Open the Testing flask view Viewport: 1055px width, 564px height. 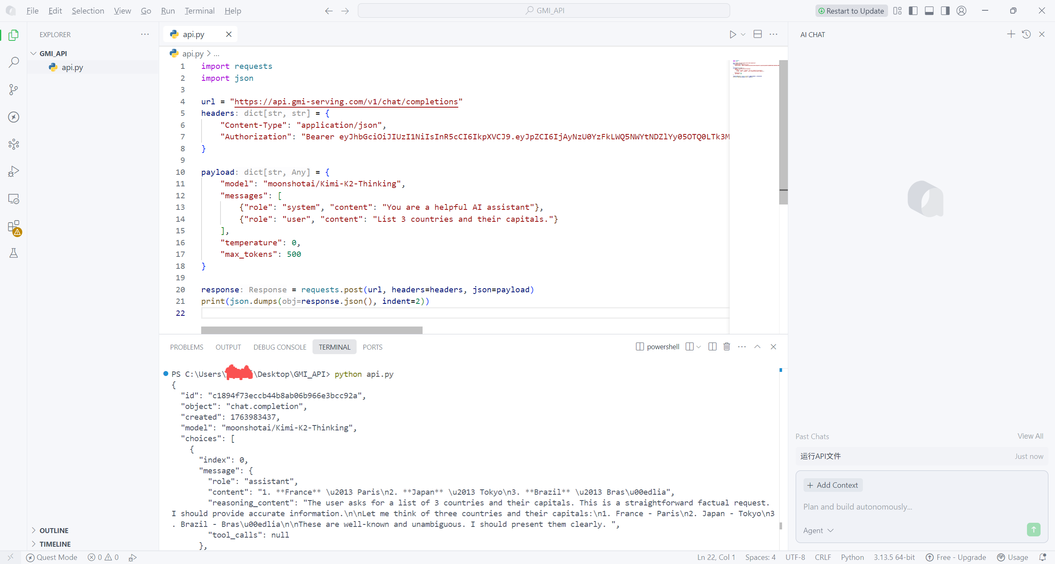pyautogui.click(x=14, y=253)
